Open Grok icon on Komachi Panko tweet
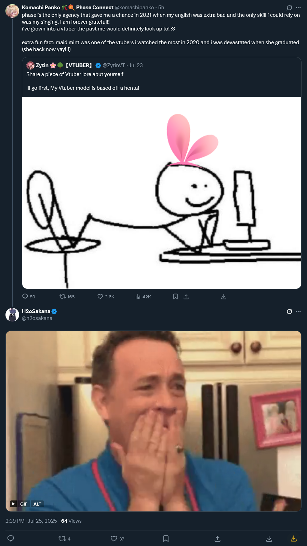307x546 pixels. [x=289, y=8]
